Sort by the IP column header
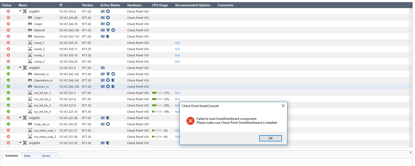Viewport: 415px width, 166px height. (x=69, y=5)
